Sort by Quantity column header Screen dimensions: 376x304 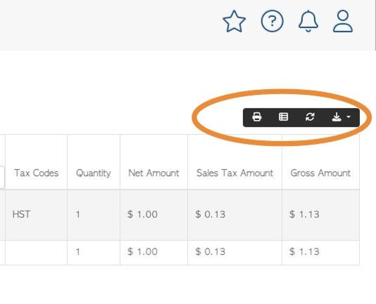pos(93,173)
